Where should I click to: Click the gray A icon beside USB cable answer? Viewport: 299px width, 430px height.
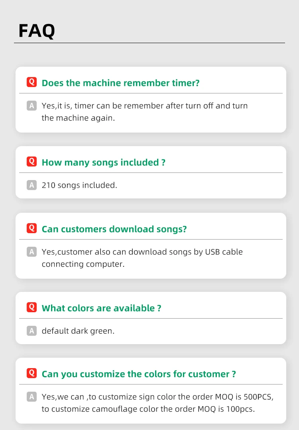tap(31, 252)
